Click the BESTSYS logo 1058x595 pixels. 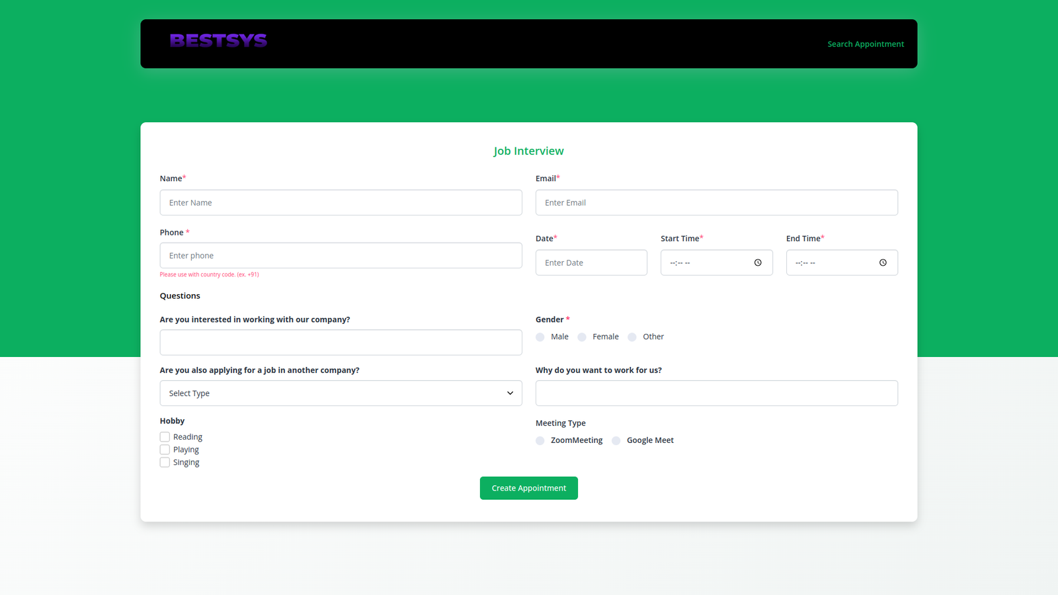click(218, 41)
